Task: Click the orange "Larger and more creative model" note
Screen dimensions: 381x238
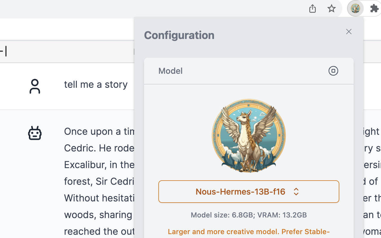Action: [249, 232]
